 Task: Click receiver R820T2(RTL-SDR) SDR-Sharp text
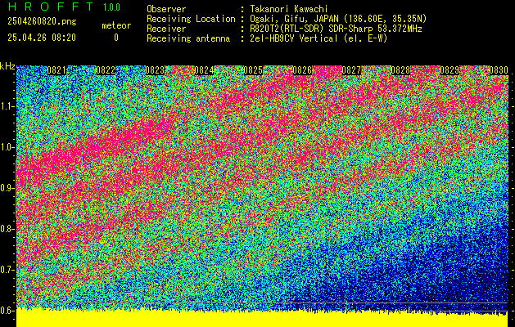pos(336,29)
